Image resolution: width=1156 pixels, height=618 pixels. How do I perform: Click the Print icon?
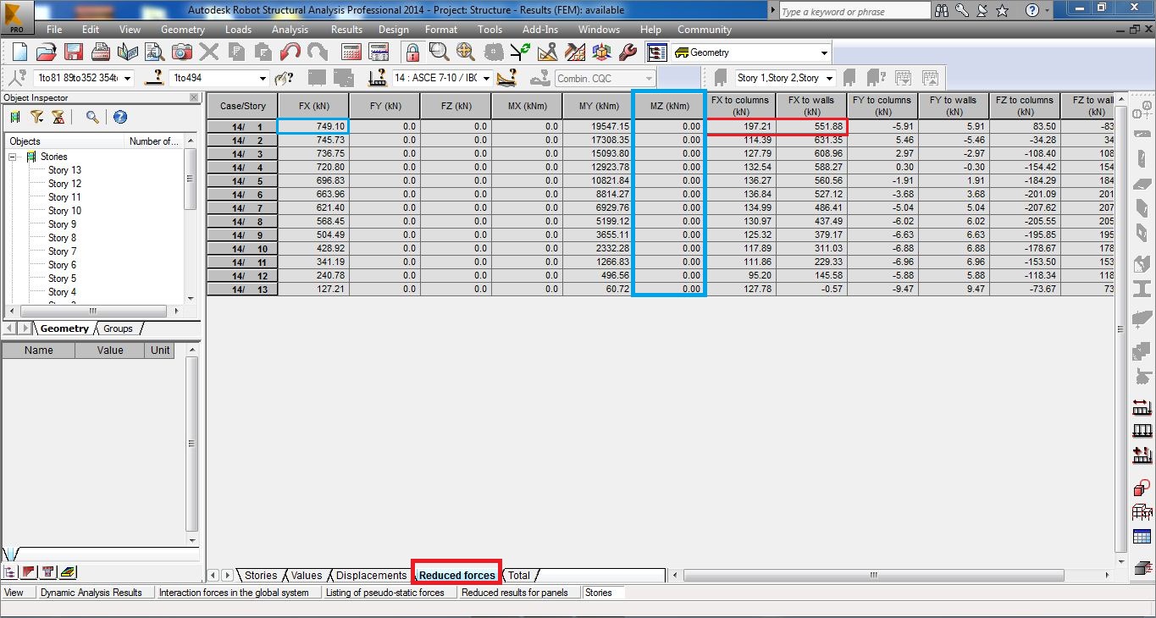100,52
